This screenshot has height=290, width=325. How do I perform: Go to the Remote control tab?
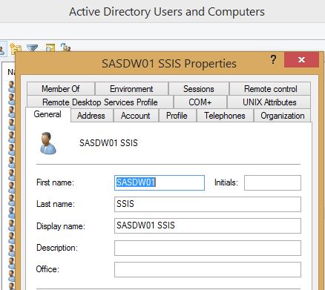click(271, 89)
